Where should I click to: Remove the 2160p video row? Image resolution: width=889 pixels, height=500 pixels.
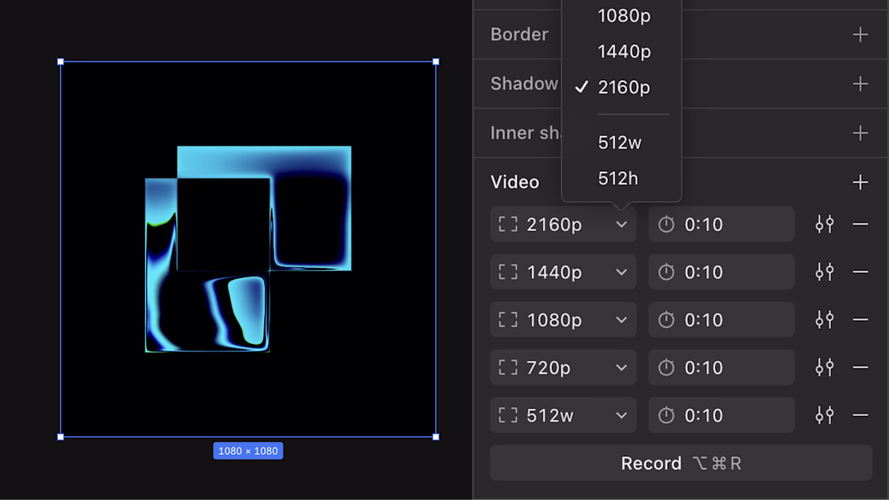(860, 225)
